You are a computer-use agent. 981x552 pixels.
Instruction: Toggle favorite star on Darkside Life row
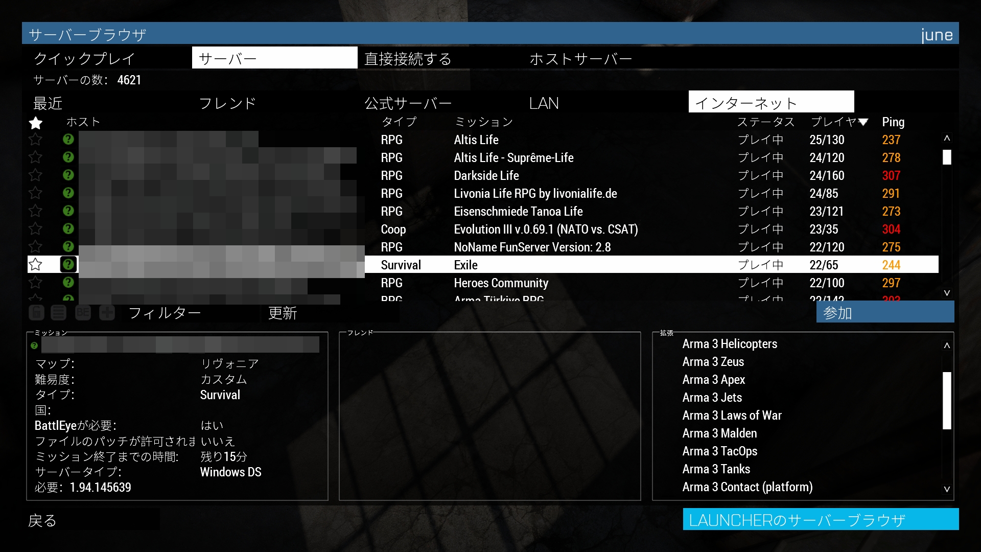pos(35,175)
